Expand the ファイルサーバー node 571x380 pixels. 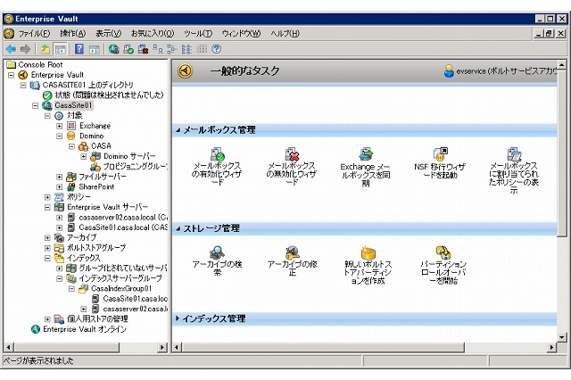click(60, 177)
